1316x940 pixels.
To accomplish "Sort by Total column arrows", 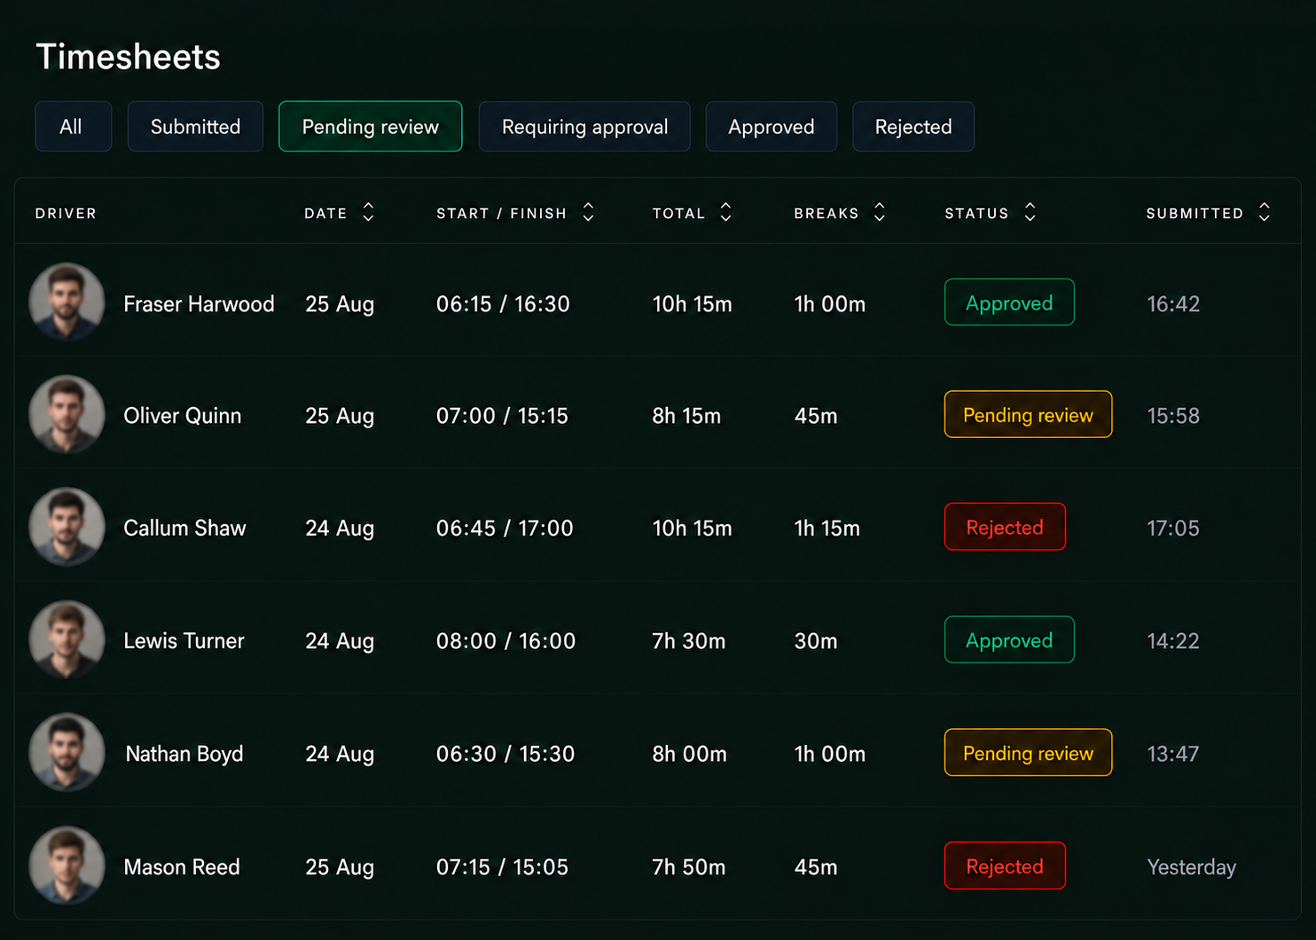I will [x=725, y=213].
